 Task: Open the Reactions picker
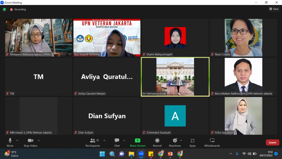175,141
